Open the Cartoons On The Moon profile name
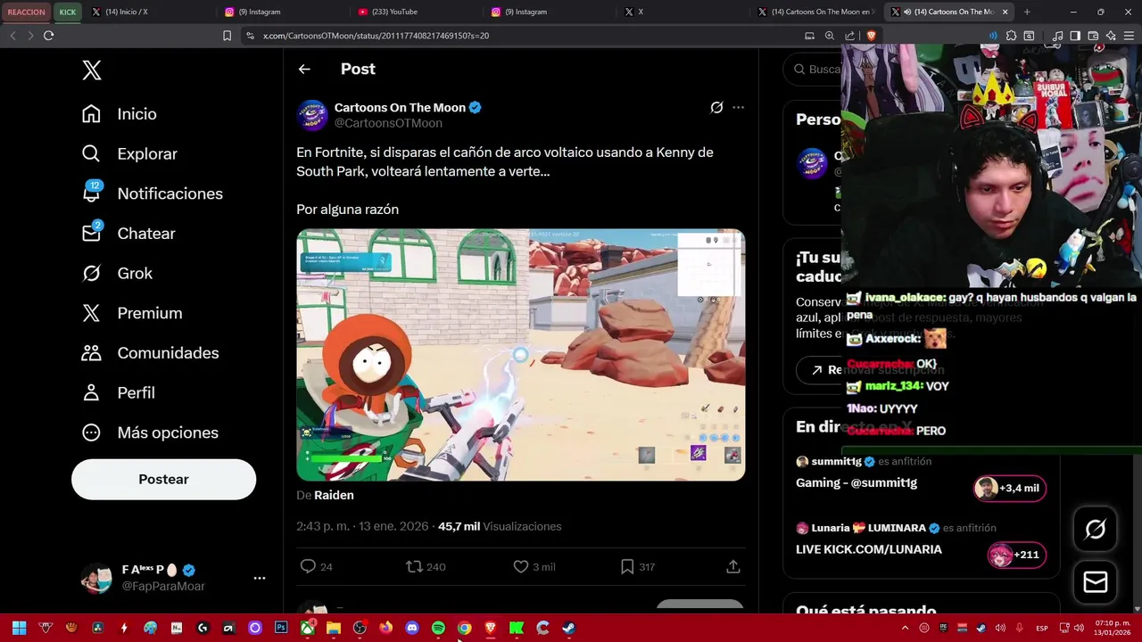Image resolution: width=1142 pixels, height=642 pixels. click(x=400, y=107)
